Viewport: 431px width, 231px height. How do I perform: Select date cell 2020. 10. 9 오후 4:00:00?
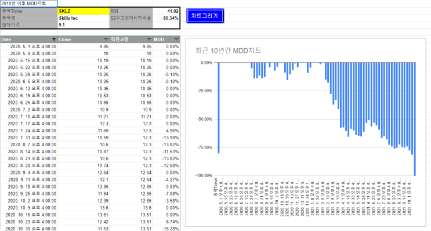(x=29, y=208)
